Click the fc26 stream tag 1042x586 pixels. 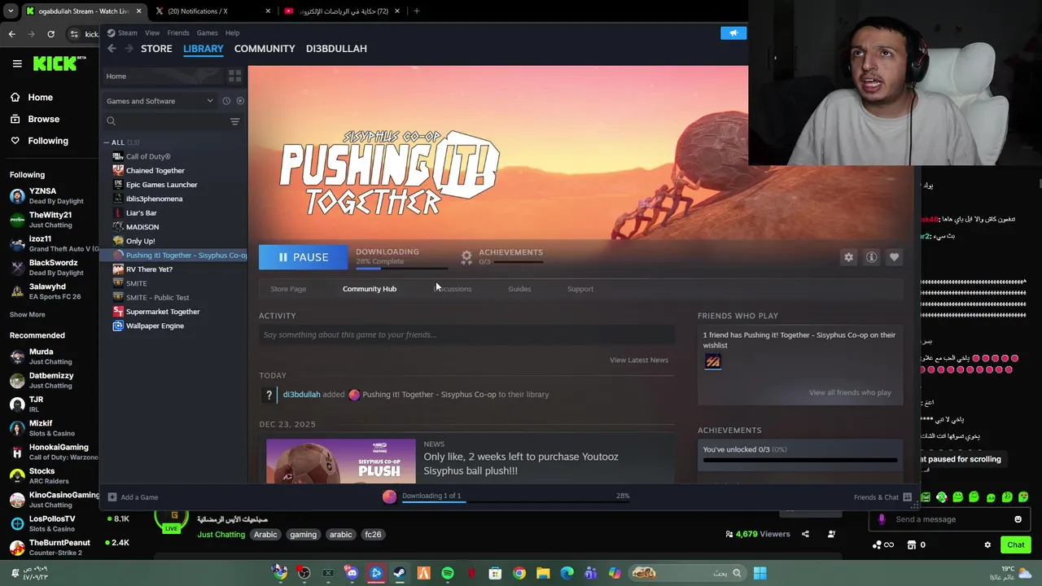click(x=373, y=535)
